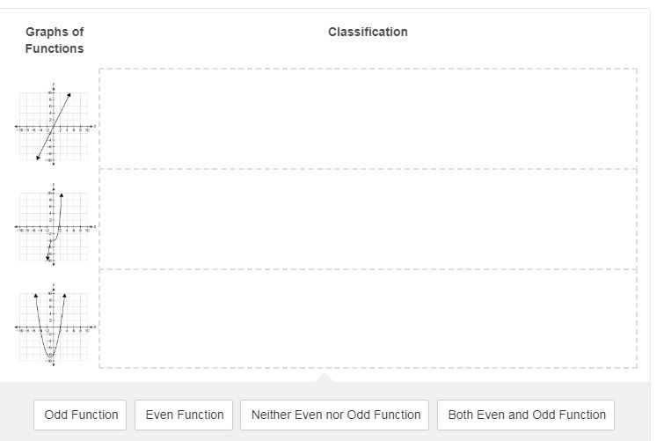Click the classification box beside the line graph
Viewport: 664px width, 441px height.
368,118
